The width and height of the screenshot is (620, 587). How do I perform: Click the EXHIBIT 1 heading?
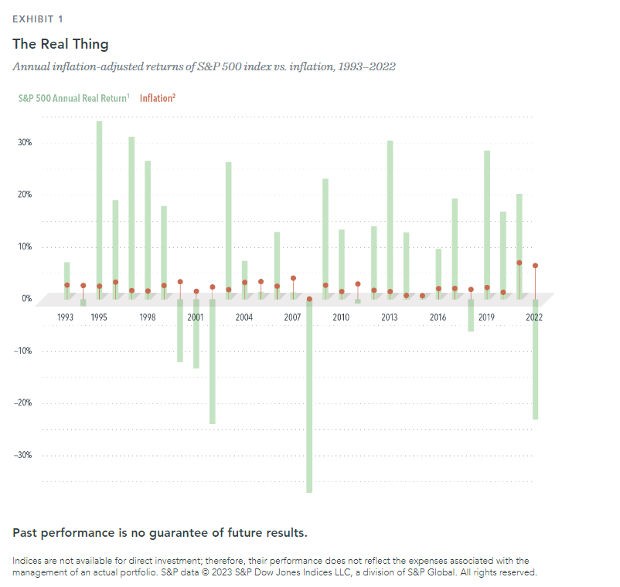pos(39,19)
